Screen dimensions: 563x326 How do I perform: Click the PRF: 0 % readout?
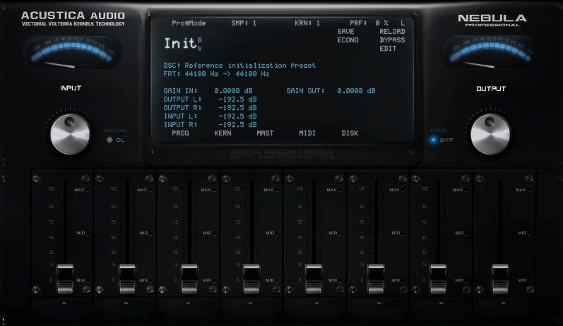point(369,23)
